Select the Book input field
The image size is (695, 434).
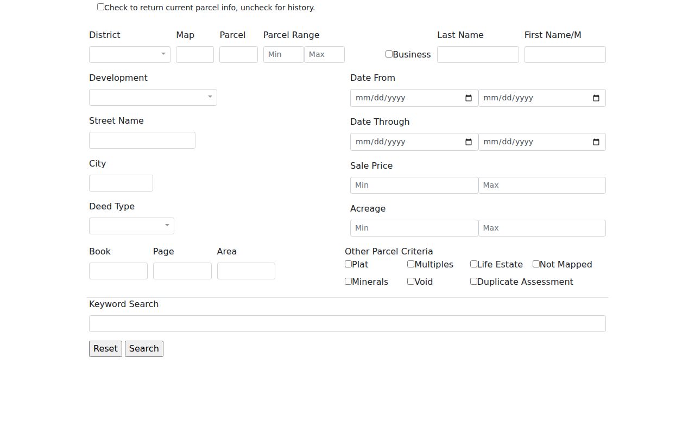(x=118, y=271)
